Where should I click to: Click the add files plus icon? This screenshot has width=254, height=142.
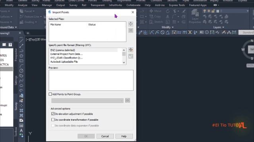tap(131, 24)
